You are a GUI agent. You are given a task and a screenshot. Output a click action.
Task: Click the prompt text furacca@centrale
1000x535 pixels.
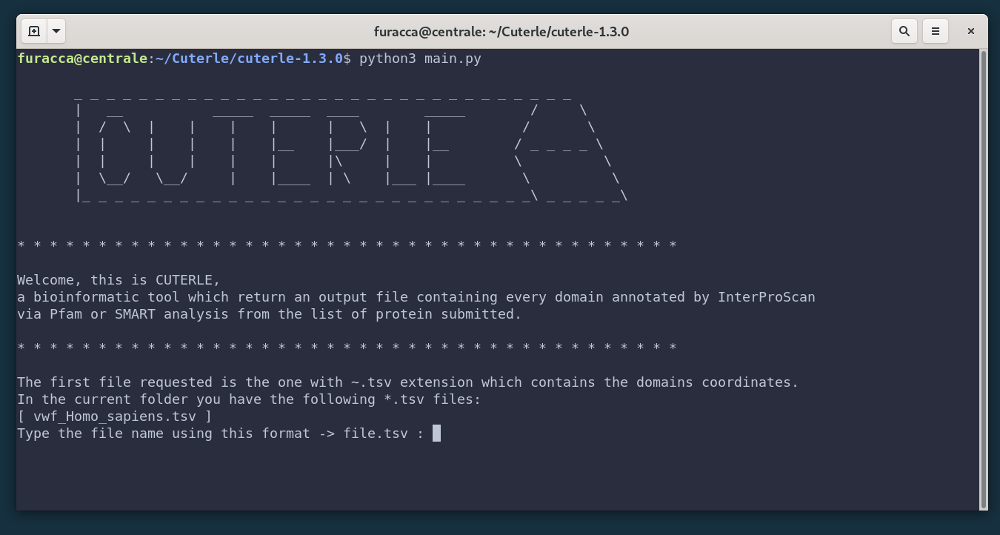pos(82,59)
